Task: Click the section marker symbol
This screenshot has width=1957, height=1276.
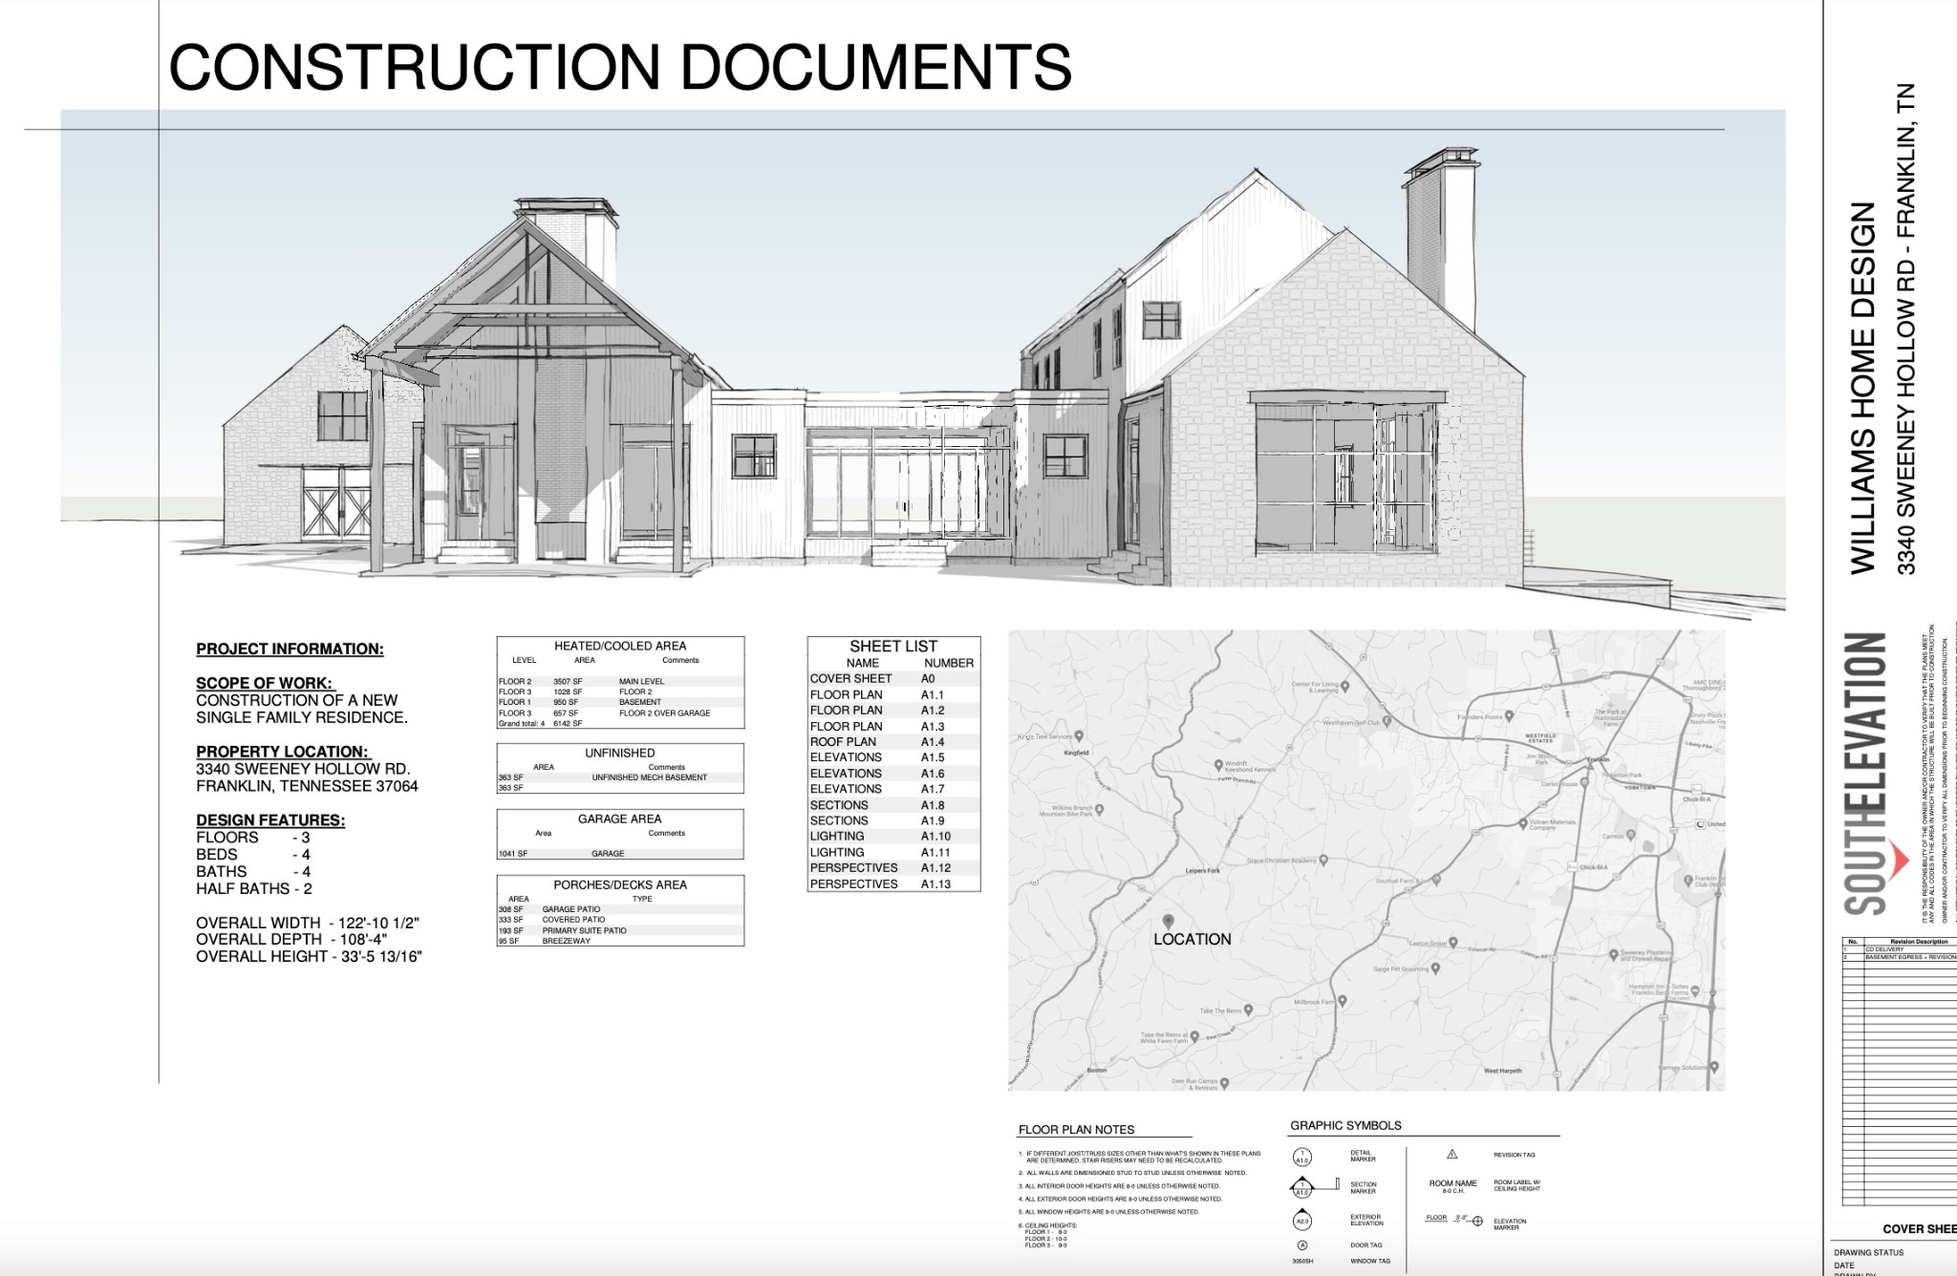Action: click(x=1301, y=1188)
